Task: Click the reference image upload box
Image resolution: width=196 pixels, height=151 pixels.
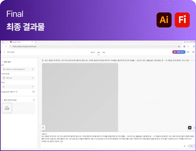Action: (x=7, y=108)
